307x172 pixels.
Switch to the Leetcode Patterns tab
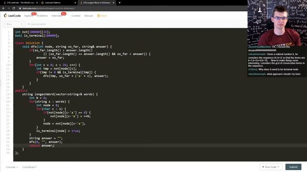pos(59,3)
